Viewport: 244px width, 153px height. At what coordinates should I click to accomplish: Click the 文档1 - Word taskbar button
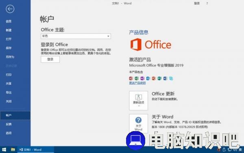pyautogui.click(x=36, y=150)
